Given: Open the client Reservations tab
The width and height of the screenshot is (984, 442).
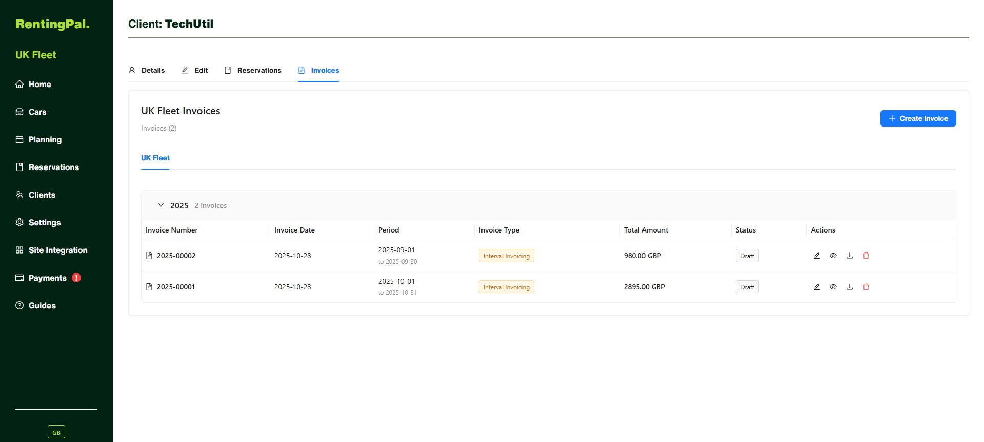Looking at the screenshot, I should tap(253, 70).
